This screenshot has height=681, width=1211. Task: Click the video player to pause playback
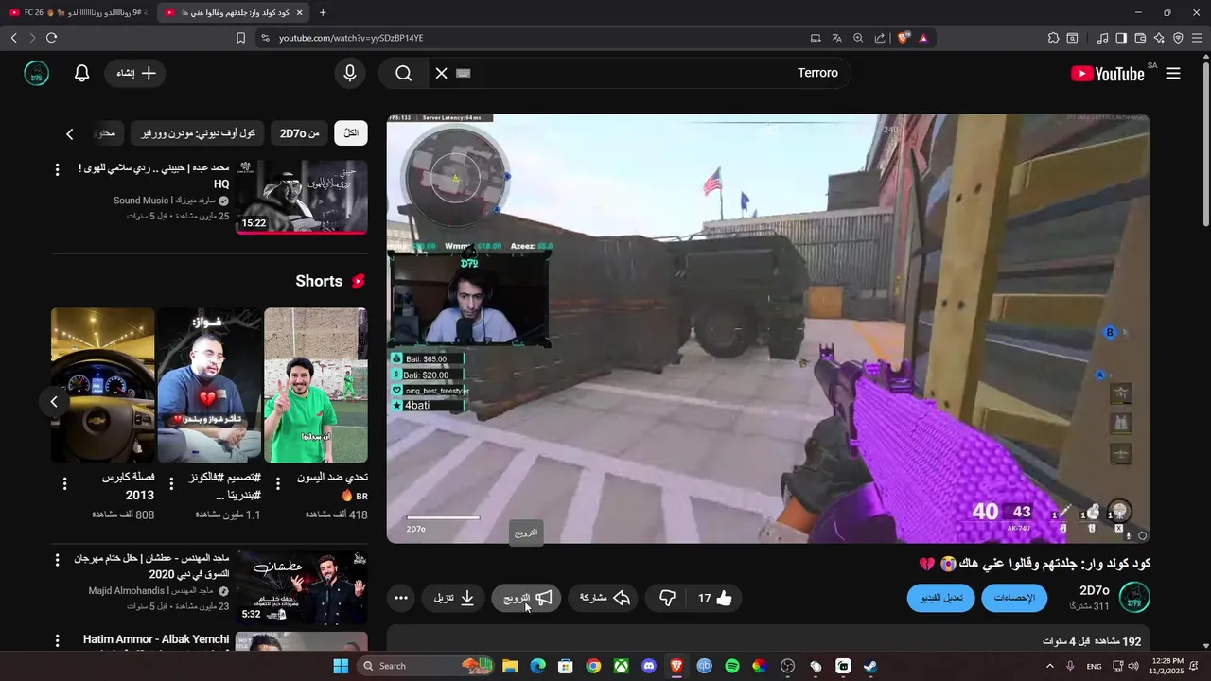point(768,328)
